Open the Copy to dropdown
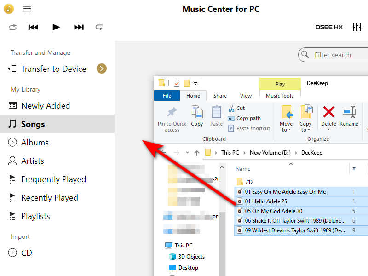This screenshot has width=368, height=276. point(305,119)
